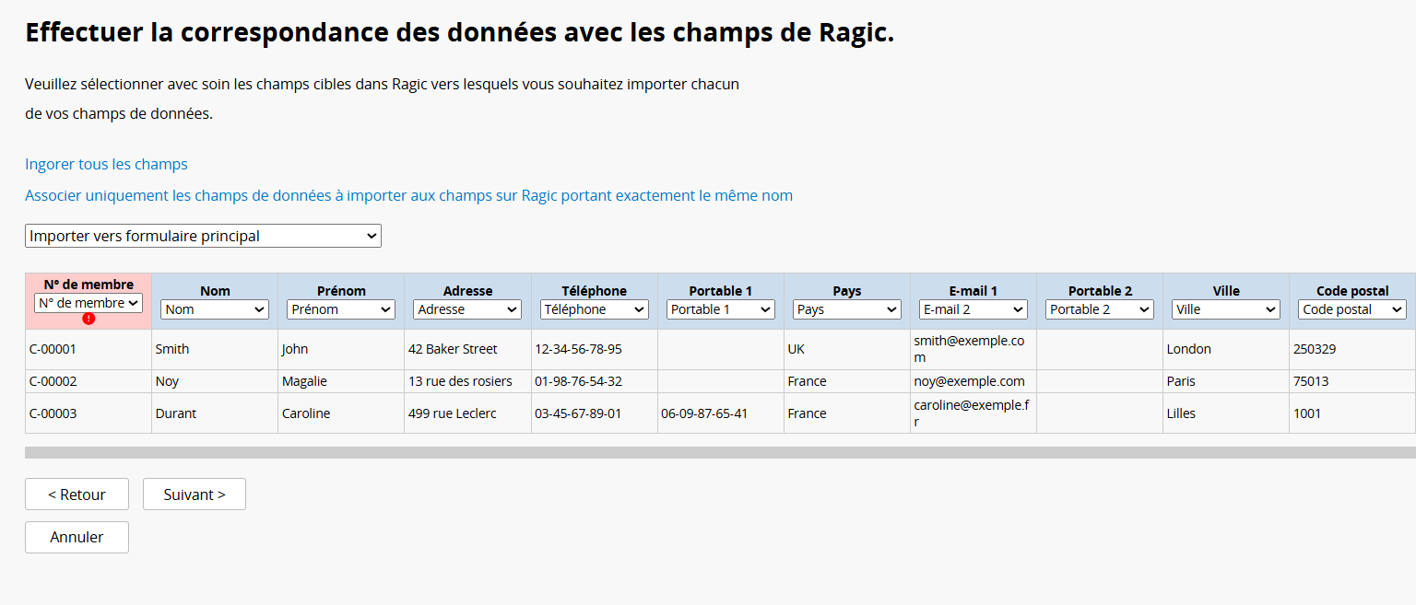
Task: Open the Prénom field mapping dropdown
Action: coord(341,309)
